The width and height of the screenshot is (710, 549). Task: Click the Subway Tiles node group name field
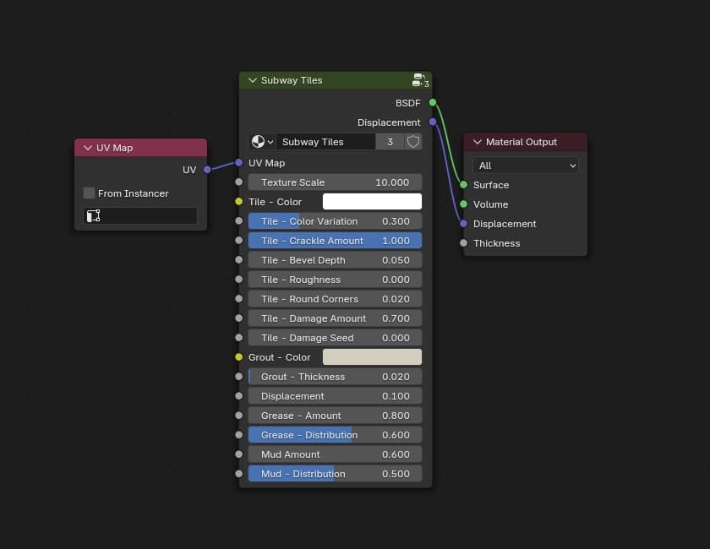(x=325, y=142)
